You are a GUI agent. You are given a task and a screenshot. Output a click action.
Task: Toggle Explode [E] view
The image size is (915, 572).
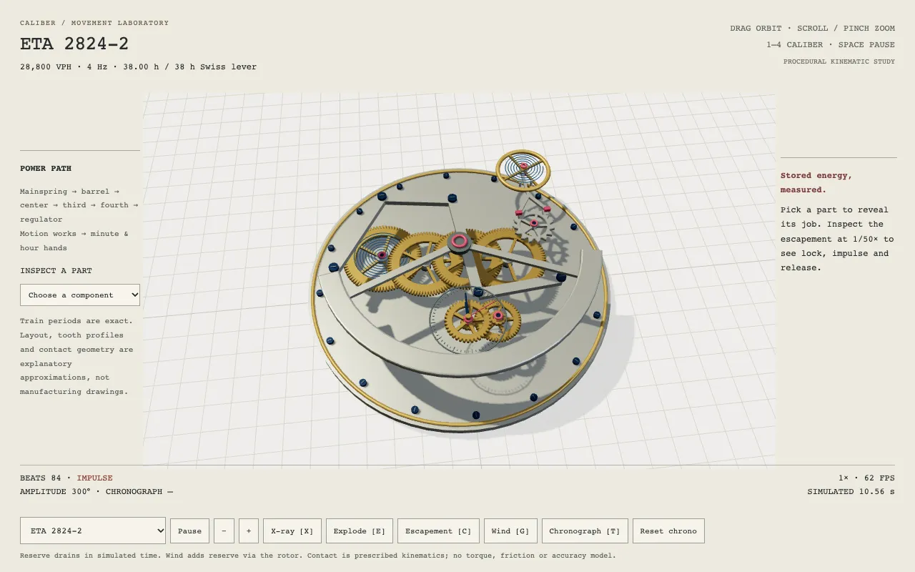(x=360, y=531)
